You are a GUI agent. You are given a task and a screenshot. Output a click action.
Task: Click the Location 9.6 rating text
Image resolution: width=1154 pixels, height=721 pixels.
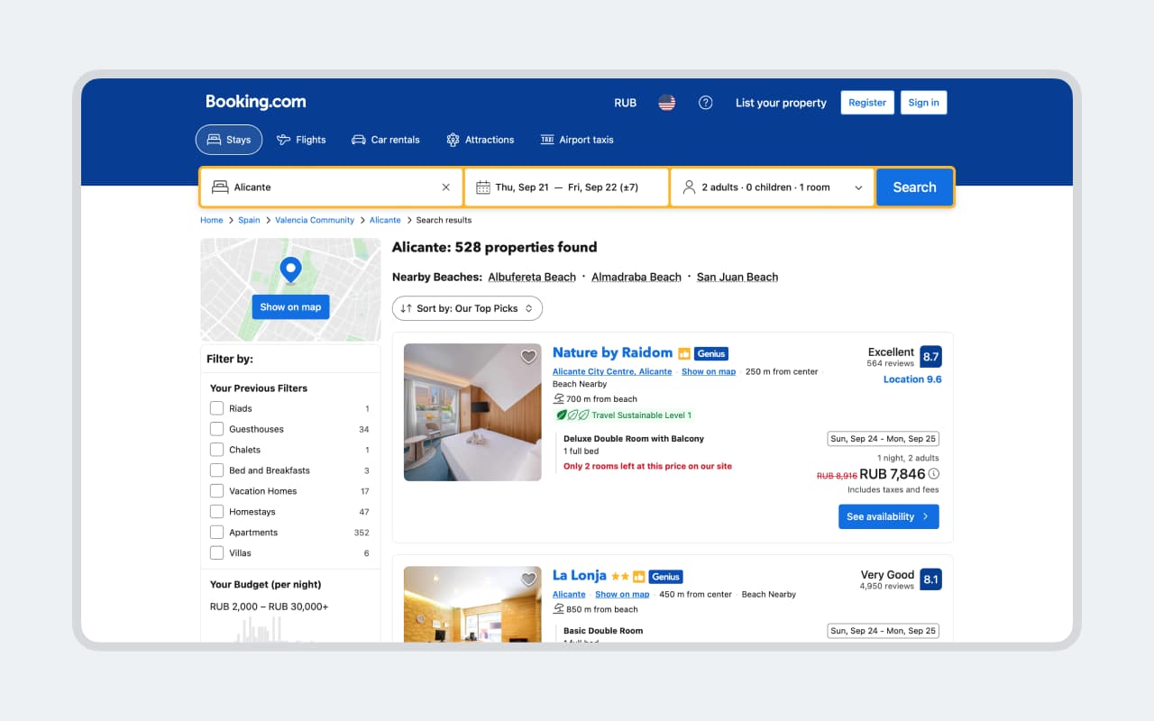point(912,379)
